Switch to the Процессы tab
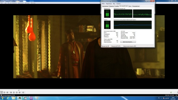Viewport: 178px width, 100px height. click(112, 6)
